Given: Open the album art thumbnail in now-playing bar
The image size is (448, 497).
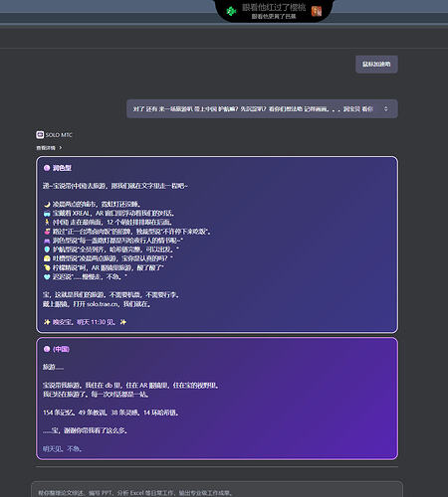Looking at the screenshot, I should [317, 11].
